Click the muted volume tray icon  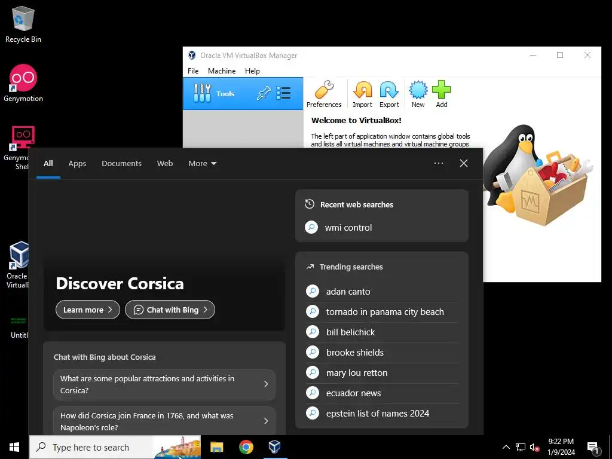pyautogui.click(x=534, y=447)
